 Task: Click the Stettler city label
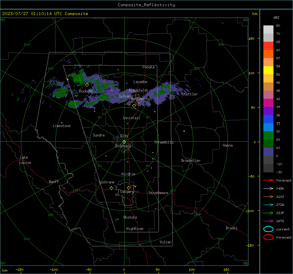(190, 94)
